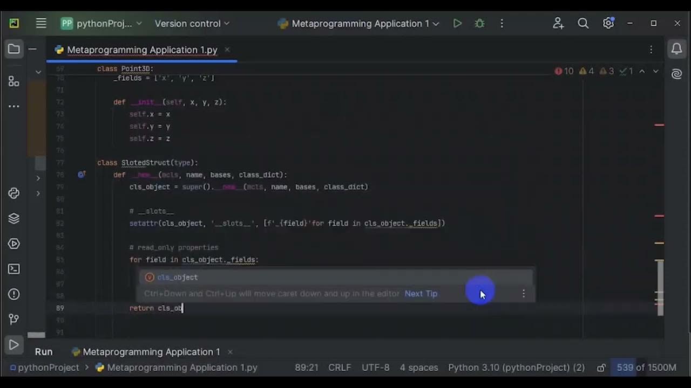The width and height of the screenshot is (691, 388).
Task: Select cls_object completion suggestion
Action: pos(337,277)
